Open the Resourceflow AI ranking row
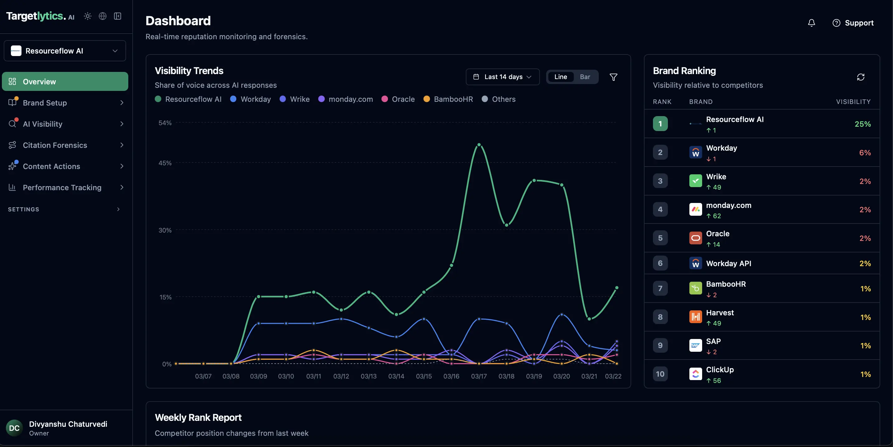The width and height of the screenshot is (893, 447). tap(762, 124)
